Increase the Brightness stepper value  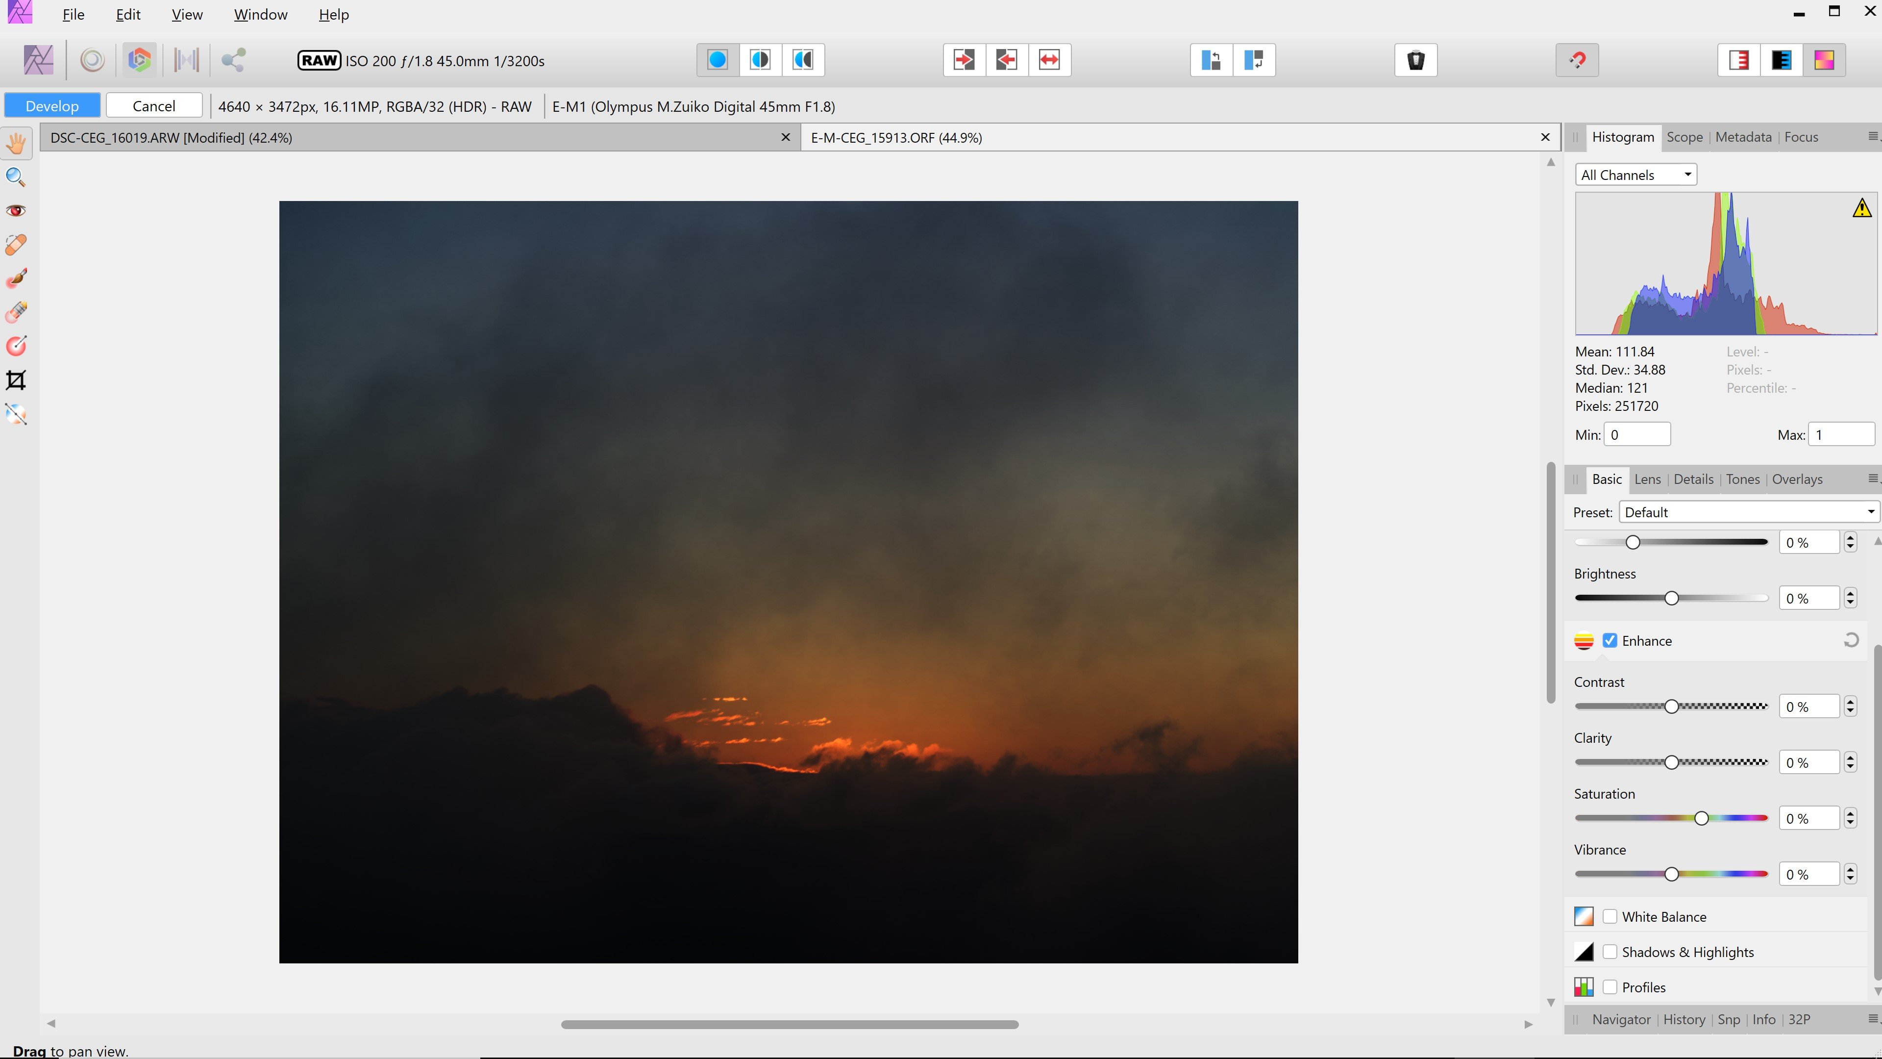coord(1850,593)
